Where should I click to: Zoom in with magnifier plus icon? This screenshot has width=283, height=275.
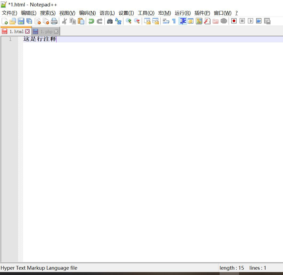pyautogui.click(x=128, y=21)
